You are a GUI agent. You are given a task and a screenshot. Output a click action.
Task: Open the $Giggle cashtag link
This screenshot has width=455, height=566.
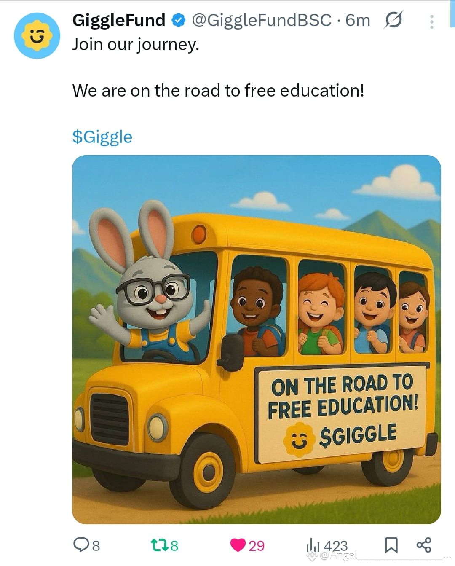click(x=102, y=137)
